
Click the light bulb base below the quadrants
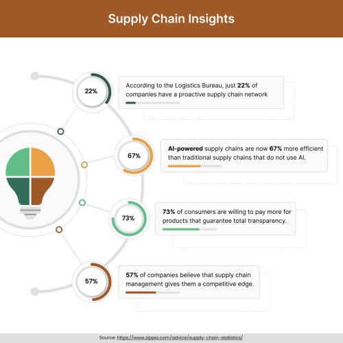pos(30,213)
